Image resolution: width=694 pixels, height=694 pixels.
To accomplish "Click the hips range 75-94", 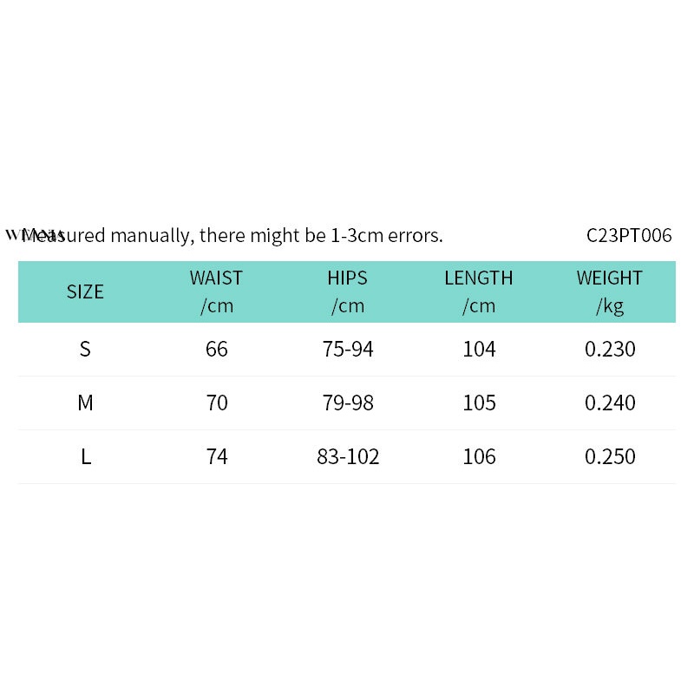I will coord(348,350).
